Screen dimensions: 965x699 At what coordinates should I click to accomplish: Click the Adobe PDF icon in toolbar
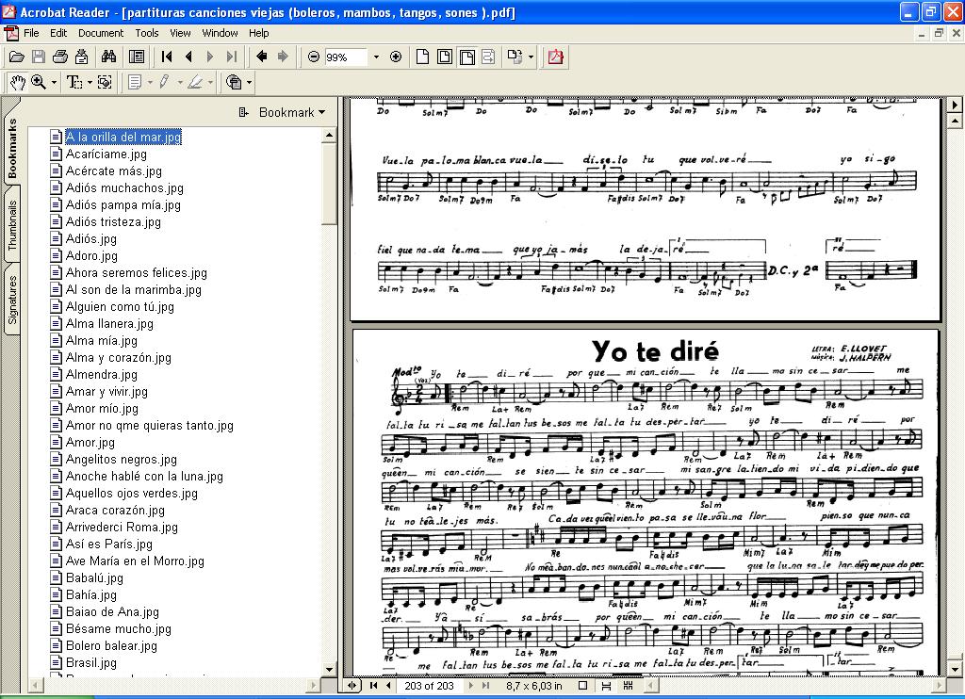(555, 57)
